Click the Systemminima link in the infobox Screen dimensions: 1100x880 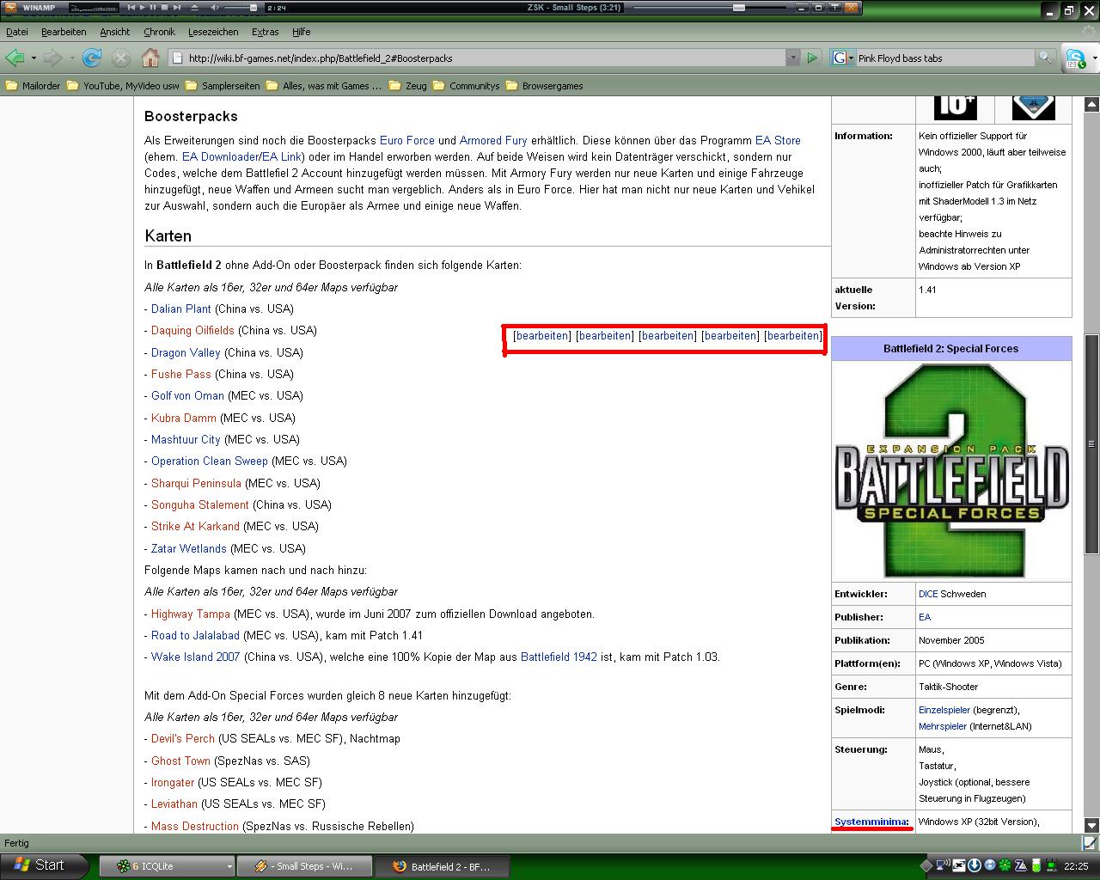click(x=871, y=822)
